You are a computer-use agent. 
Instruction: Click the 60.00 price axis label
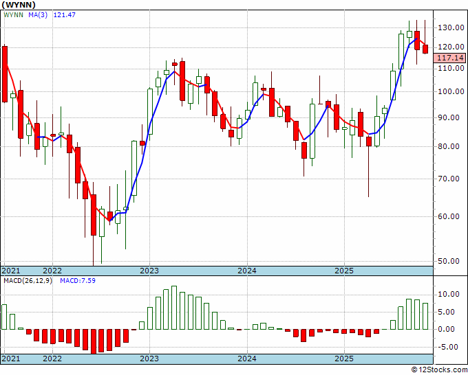(449, 216)
